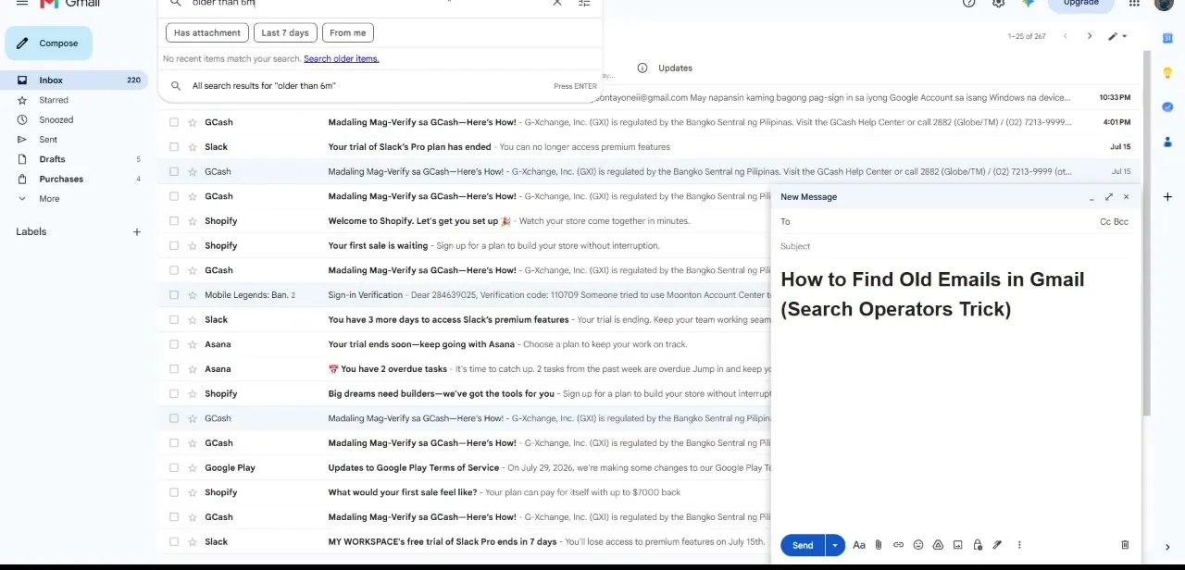Discard draft with the trash icon
Viewport: 1185px width, 570px height.
(1125, 545)
